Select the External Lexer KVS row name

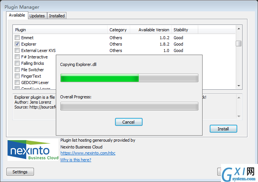(38, 50)
